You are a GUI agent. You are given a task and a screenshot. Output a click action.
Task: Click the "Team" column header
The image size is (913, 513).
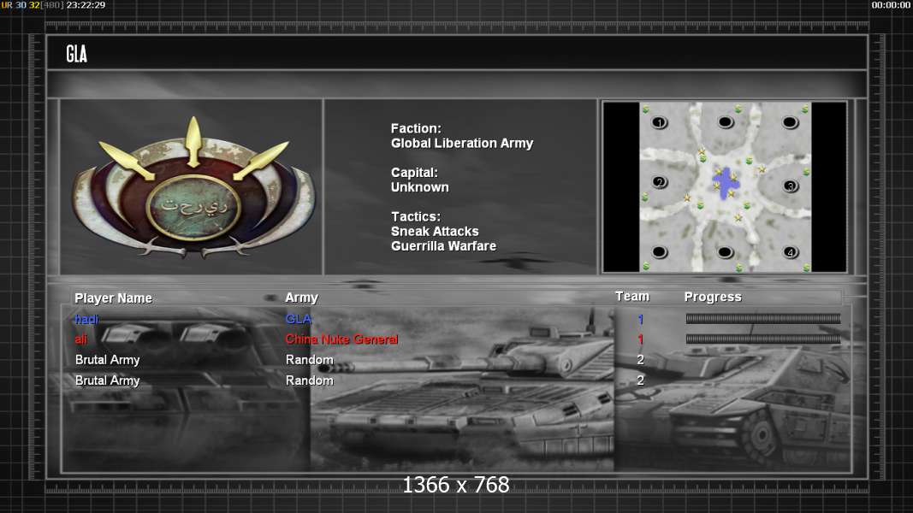[x=632, y=297]
